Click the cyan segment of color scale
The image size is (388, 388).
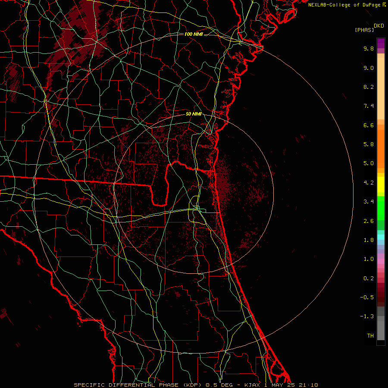381,237
